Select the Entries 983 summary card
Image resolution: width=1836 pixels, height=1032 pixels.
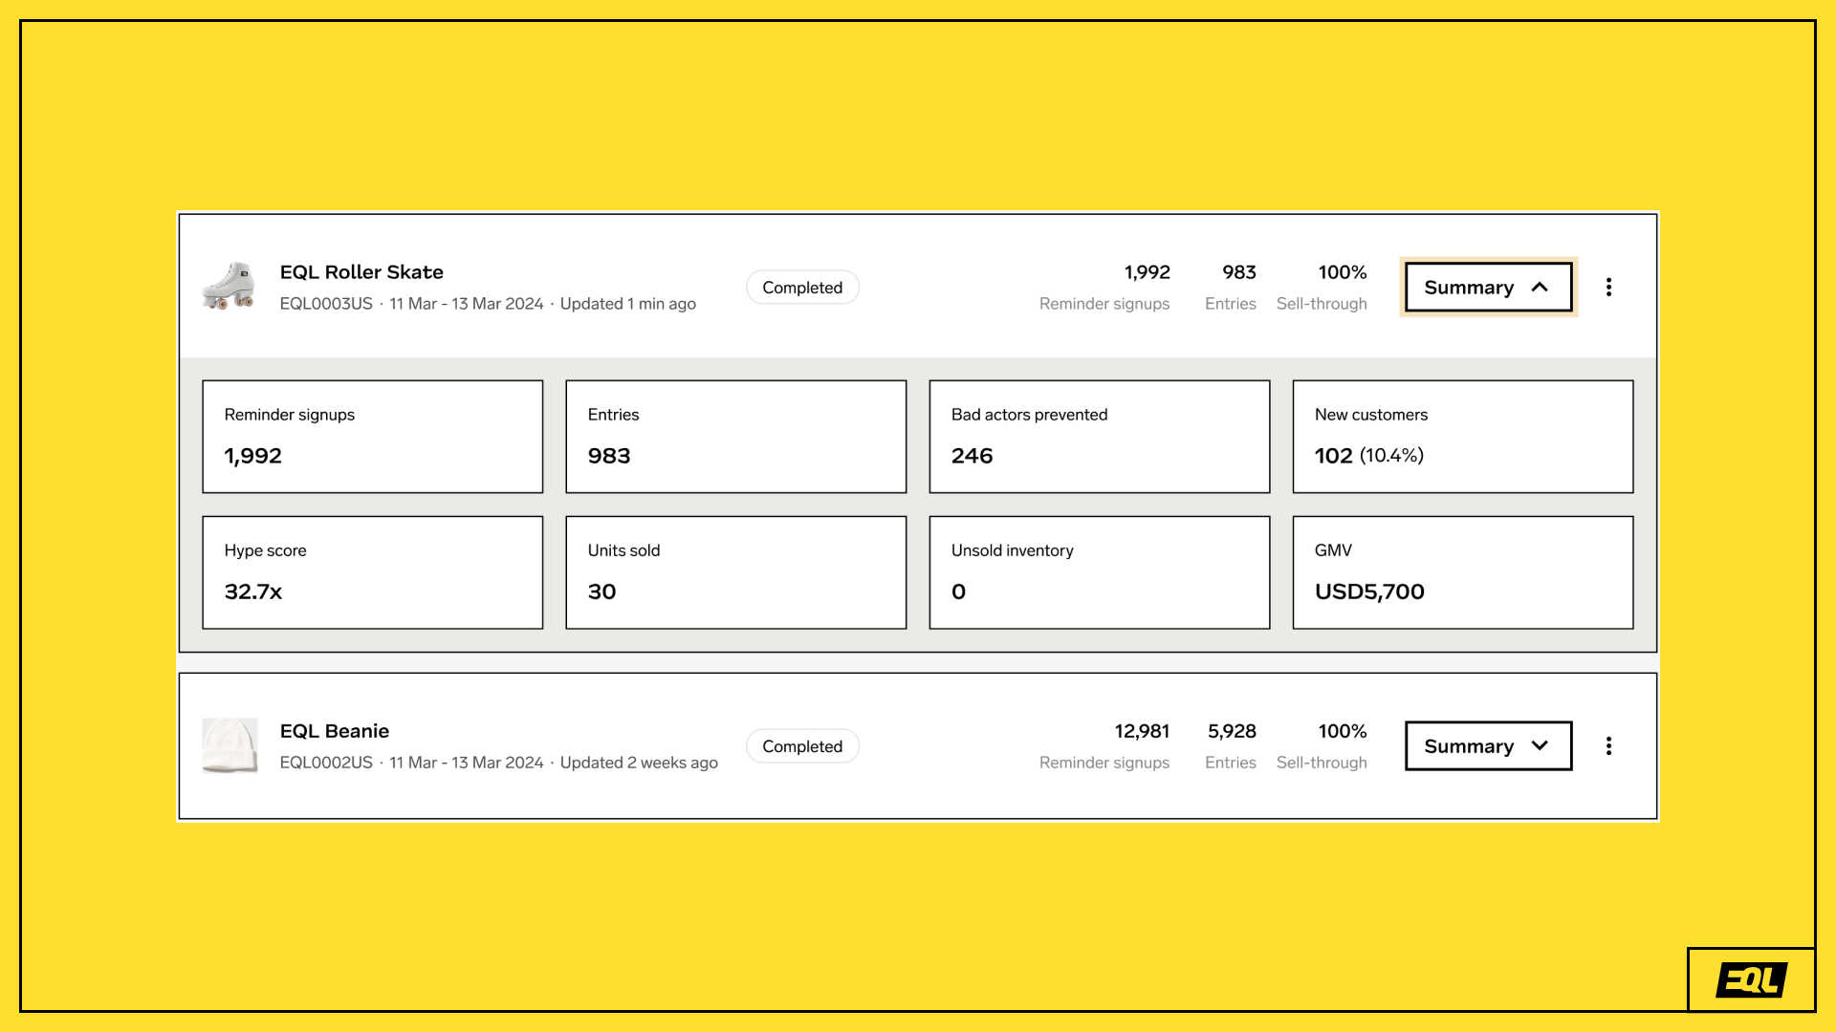(736, 437)
